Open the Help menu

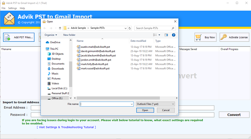coord(22,8)
